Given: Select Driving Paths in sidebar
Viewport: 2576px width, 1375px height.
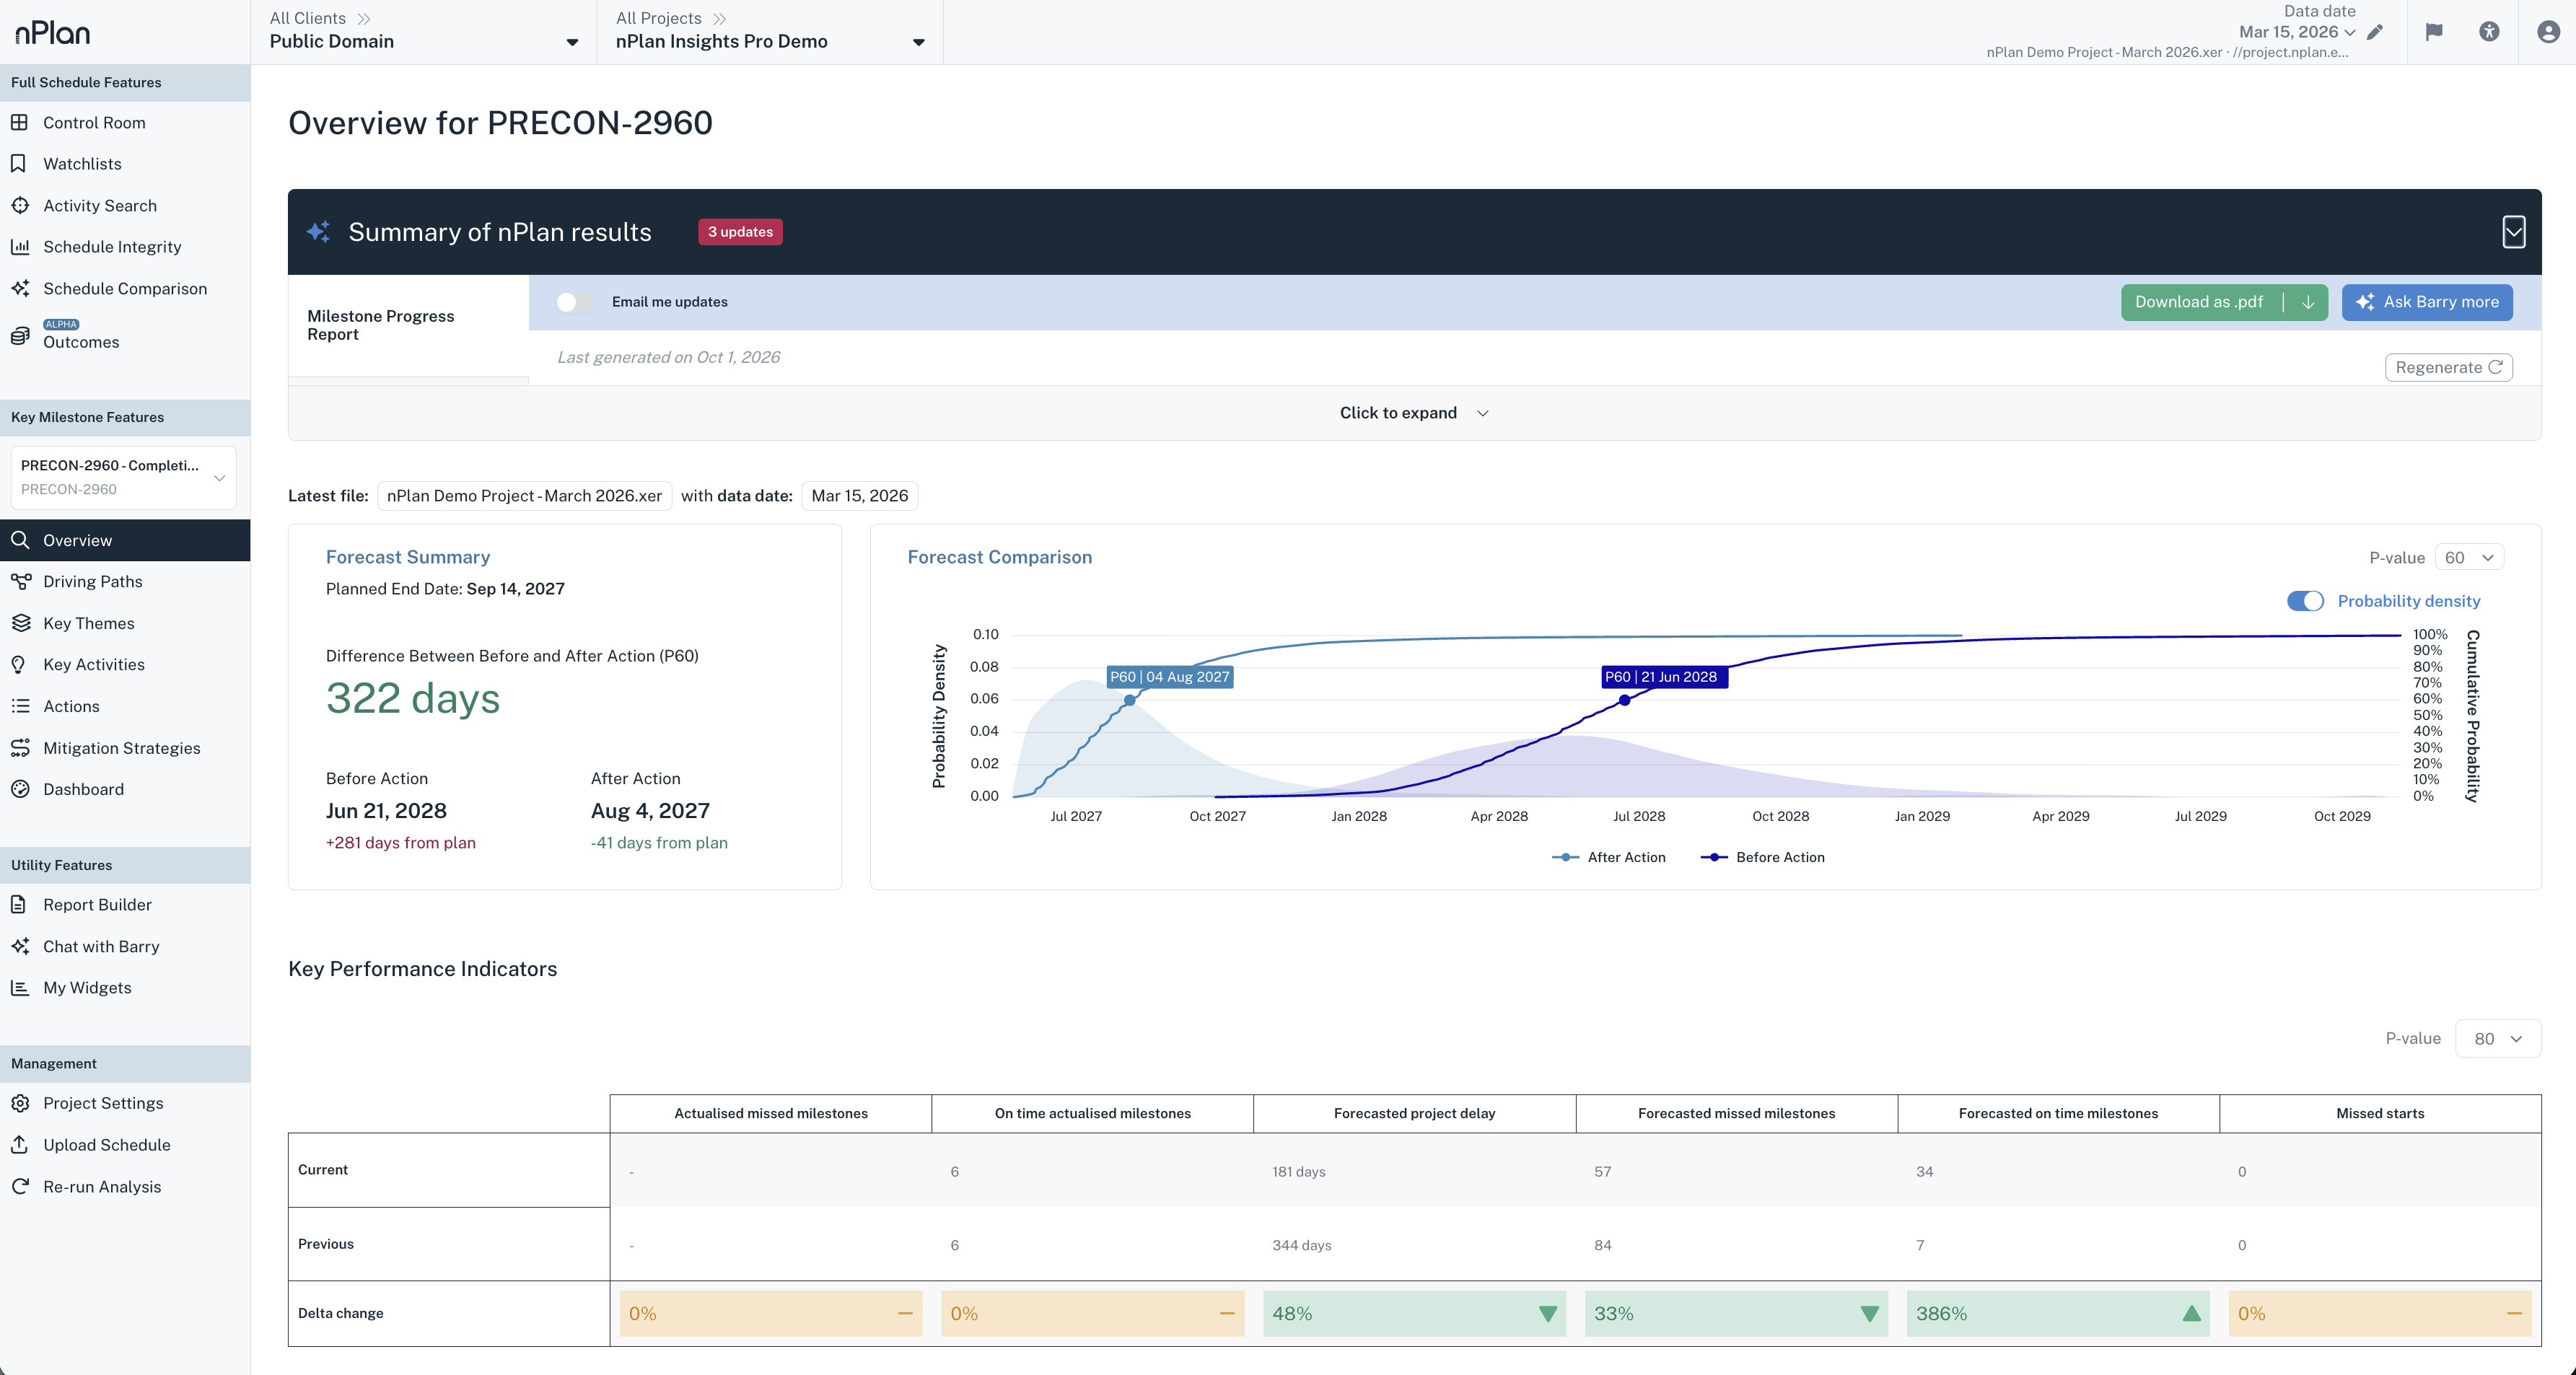Looking at the screenshot, I should click(92, 581).
